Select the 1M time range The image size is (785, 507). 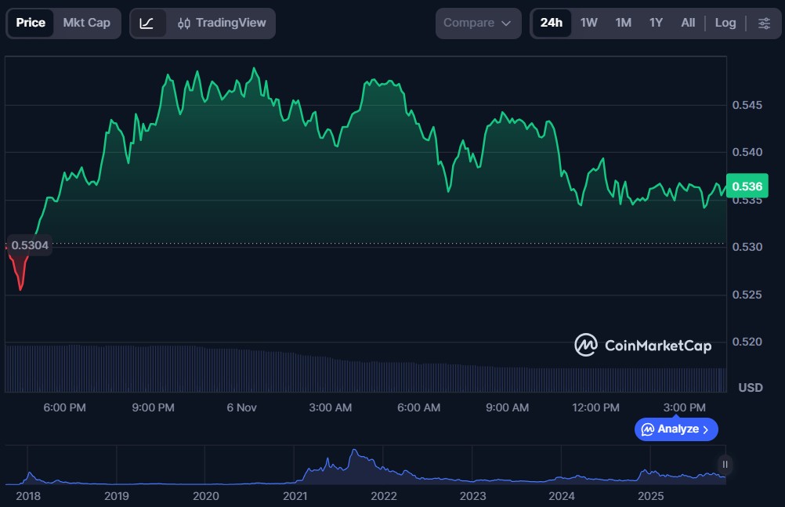tap(623, 24)
